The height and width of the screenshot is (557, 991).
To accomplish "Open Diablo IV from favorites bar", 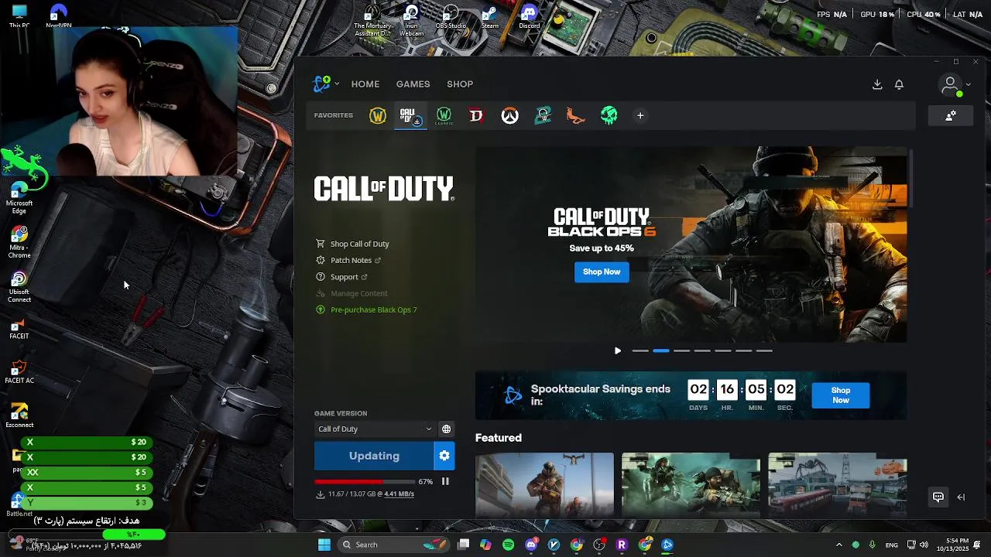I will click(x=476, y=116).
